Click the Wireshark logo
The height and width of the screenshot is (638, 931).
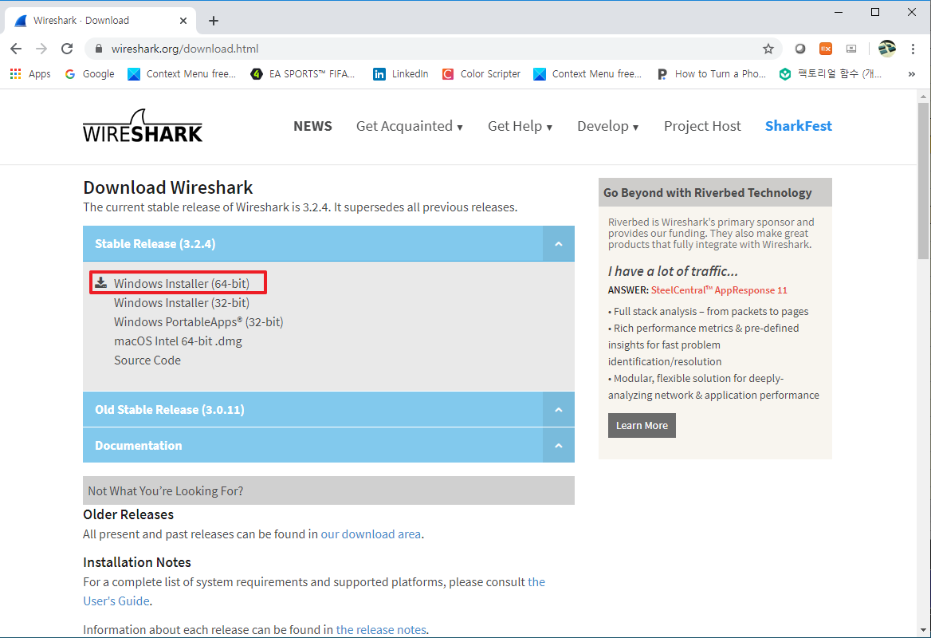[x=143, y=125]
